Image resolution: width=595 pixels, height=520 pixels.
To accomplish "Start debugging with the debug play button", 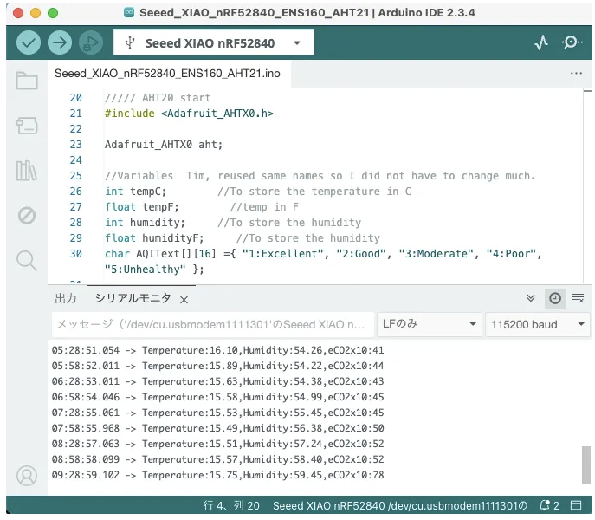I will (91, 42).
